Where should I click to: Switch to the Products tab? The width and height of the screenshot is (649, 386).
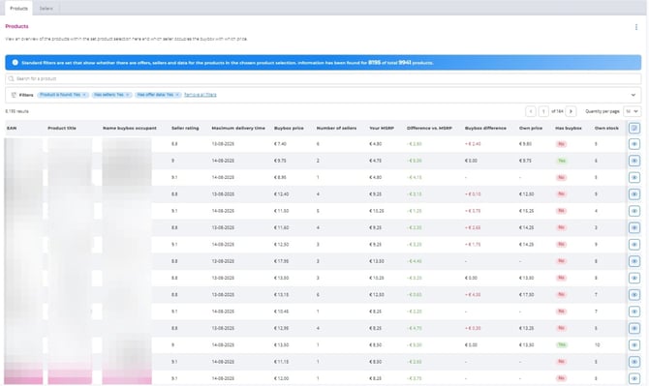[x=18, y=9]
